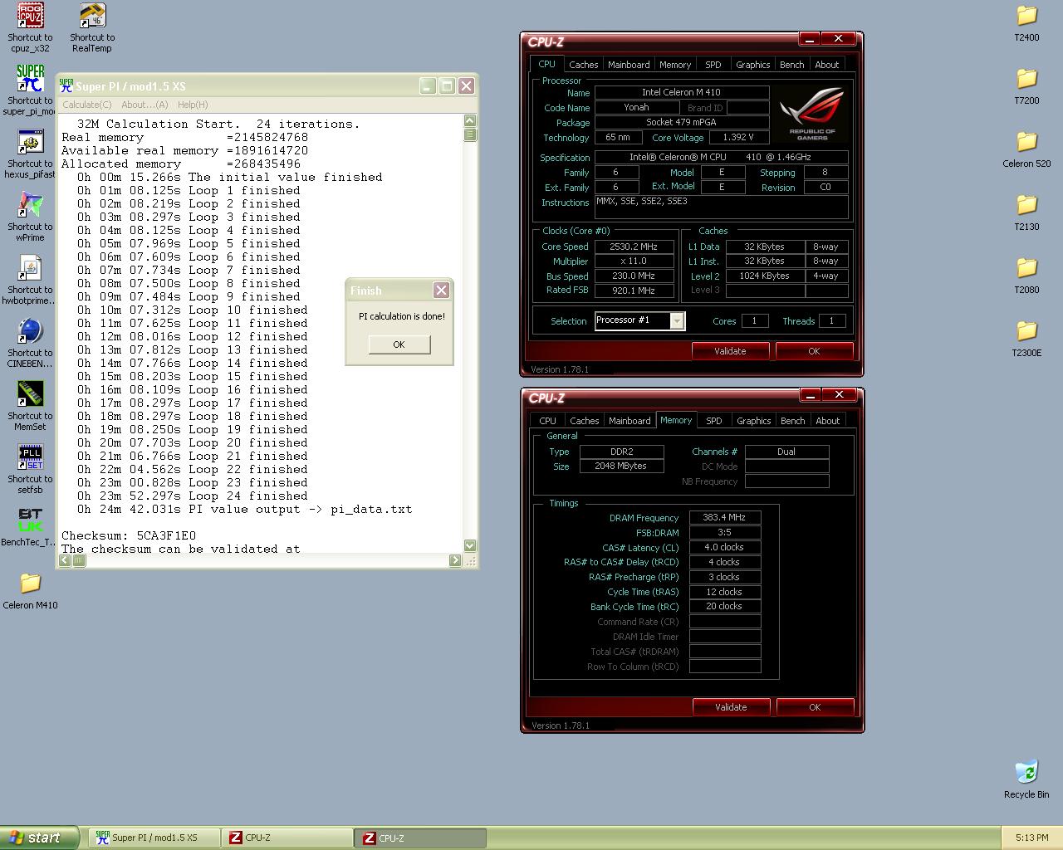The image size is (1063, 850).
Task: Switch to SPD tab in top CPU-Z window
Action: (x=713, y=65)
